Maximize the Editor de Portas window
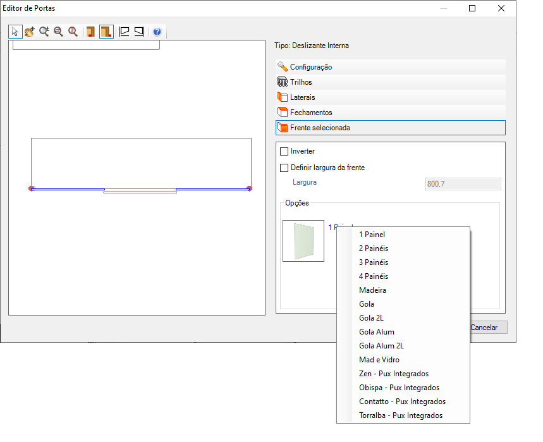This screenshot has height=442, width=543. click(472, 8)
